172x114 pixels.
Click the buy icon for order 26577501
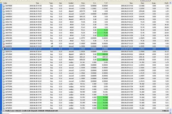4,30
